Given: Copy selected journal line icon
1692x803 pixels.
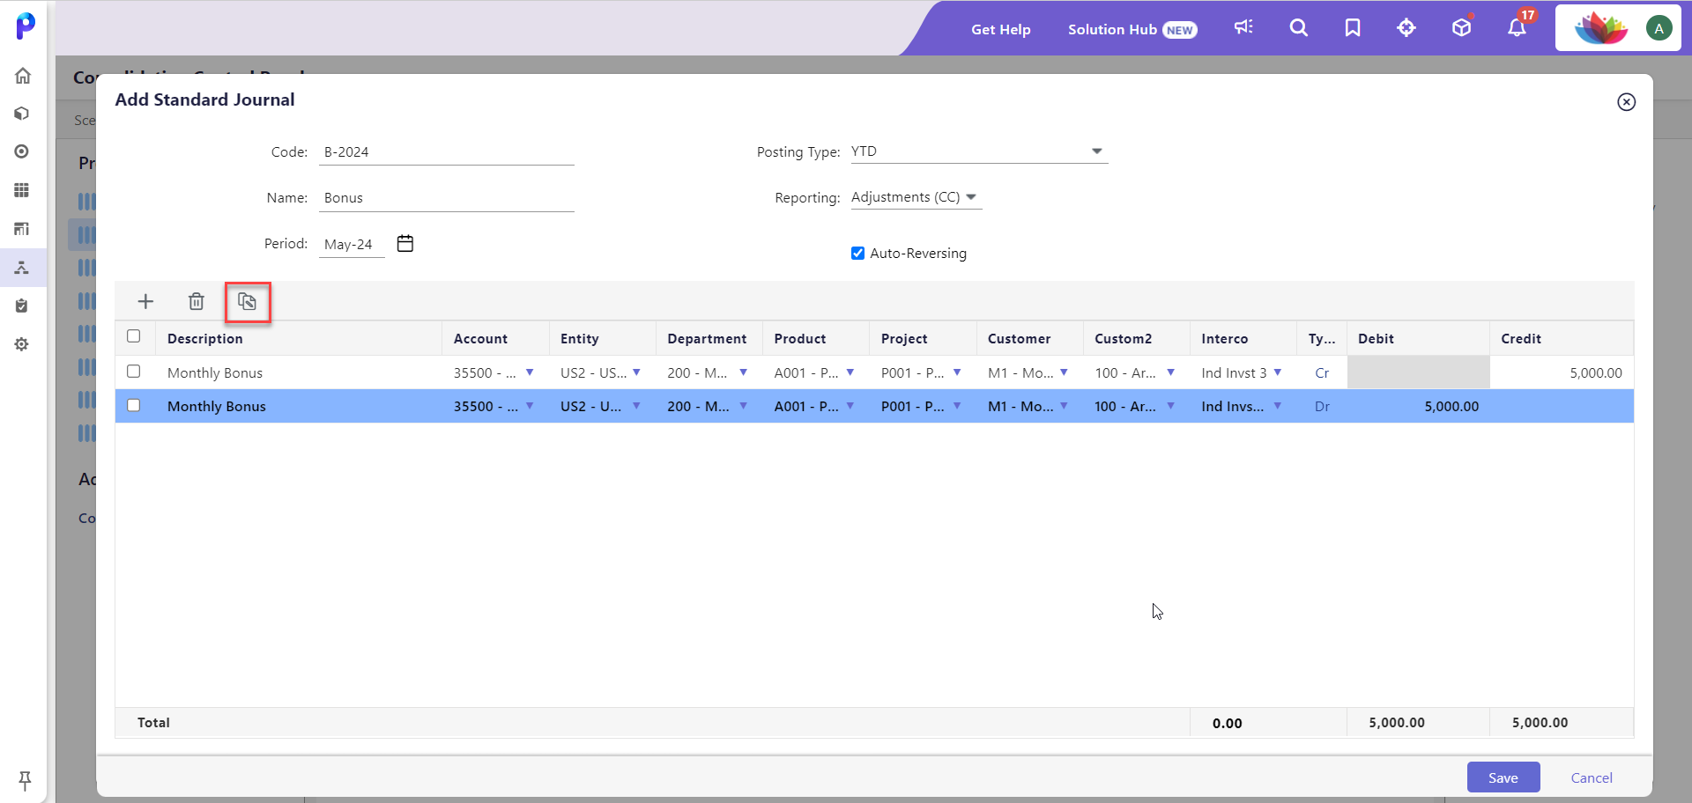Looking at the screenshot, I should [248, 302].
